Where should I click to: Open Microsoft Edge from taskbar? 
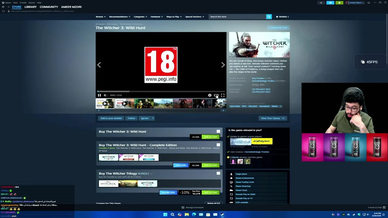pyautogui.click(x=194, y=215)
